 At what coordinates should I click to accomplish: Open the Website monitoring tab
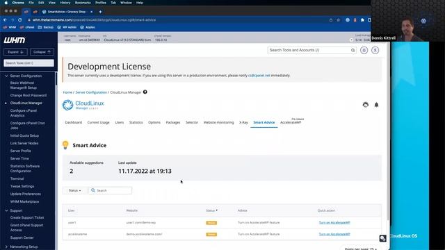coord(218,122)
